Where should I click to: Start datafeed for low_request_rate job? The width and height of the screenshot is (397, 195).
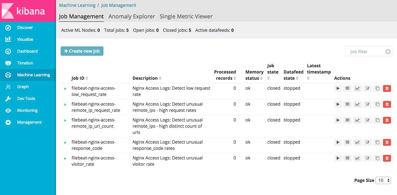338,88
